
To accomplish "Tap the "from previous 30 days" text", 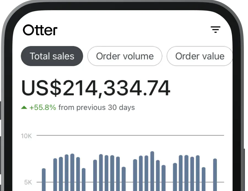I will coord(96,107).
